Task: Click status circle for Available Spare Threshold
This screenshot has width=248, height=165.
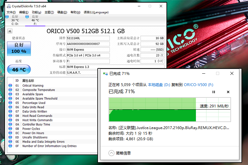Action: click(10, 98)
